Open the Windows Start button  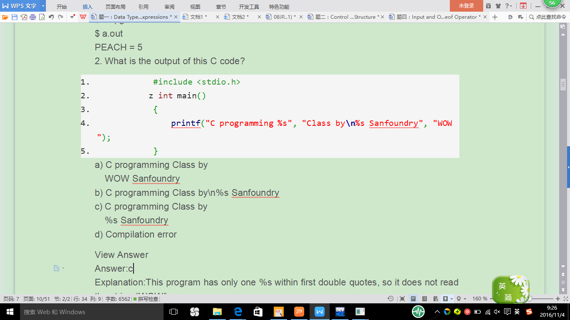(10, 312)
